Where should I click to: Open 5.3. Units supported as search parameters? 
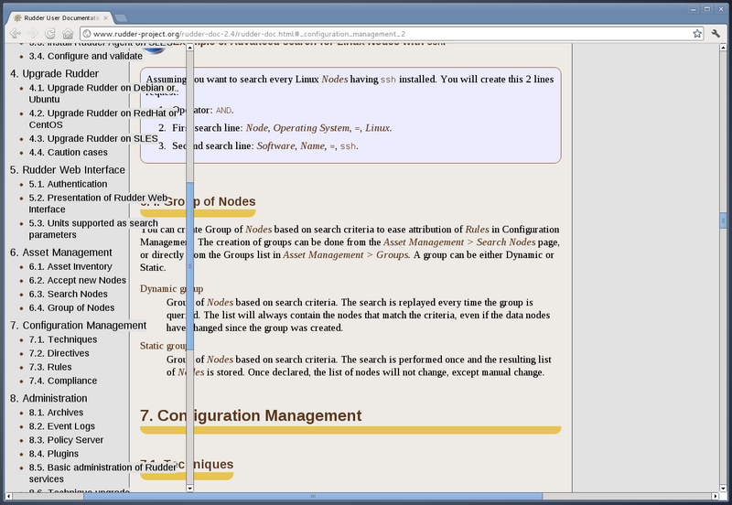93,229
